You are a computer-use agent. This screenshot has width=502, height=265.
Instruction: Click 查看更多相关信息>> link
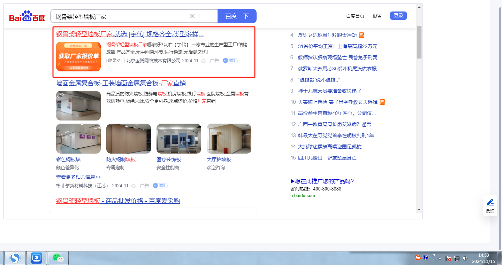[78, 177]
